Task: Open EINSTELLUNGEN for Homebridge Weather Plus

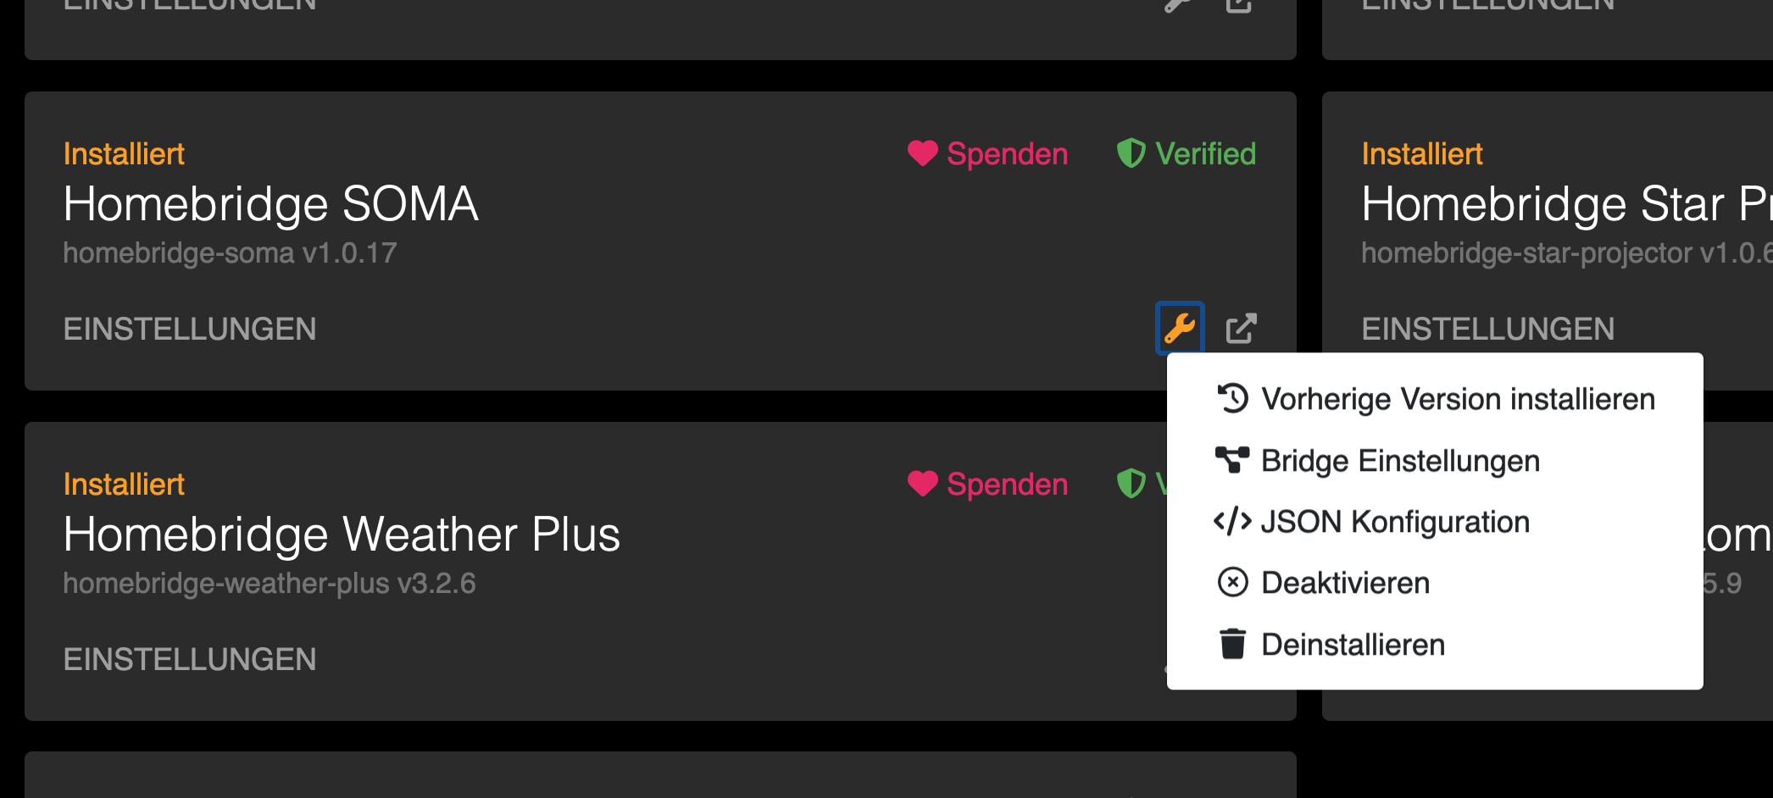Action: point(190,659)
